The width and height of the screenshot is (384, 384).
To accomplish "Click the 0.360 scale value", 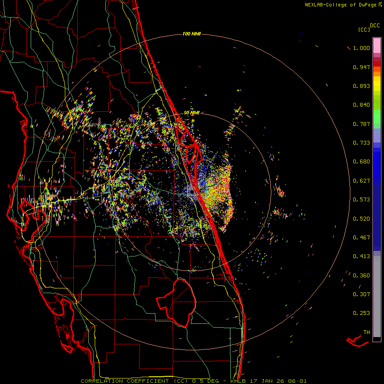I will [x=361, y=276].
